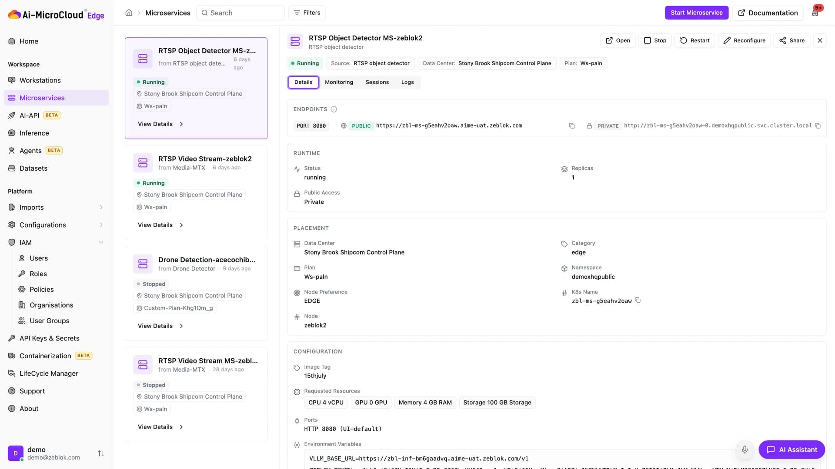The height and width of the screenshot is (469, 835).
Task: Expand the Configurations menu
Action: tap(57, 225)
